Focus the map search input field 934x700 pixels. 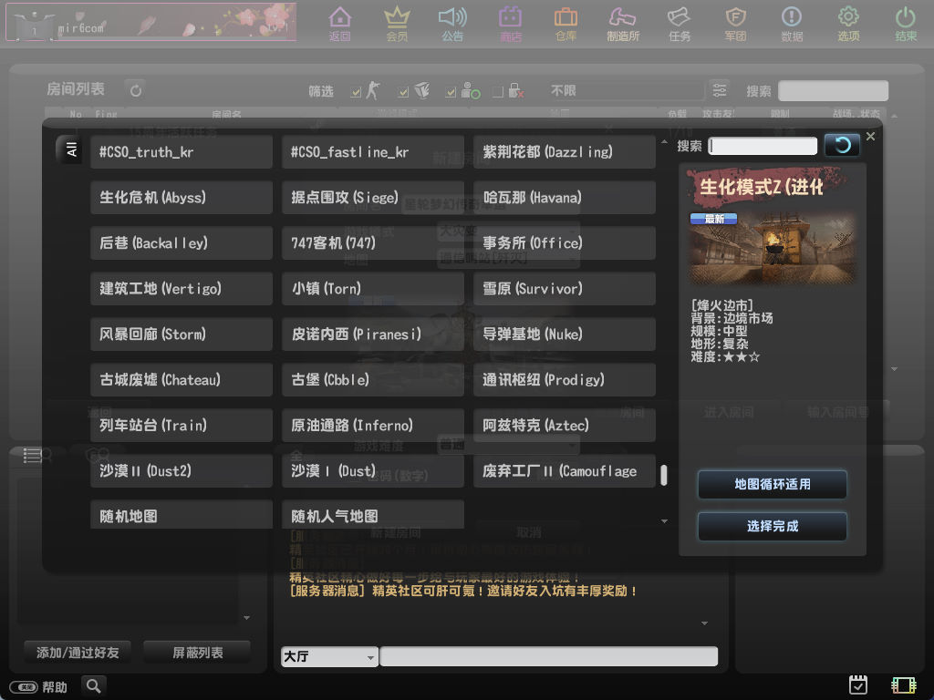(x=763, y=146)
